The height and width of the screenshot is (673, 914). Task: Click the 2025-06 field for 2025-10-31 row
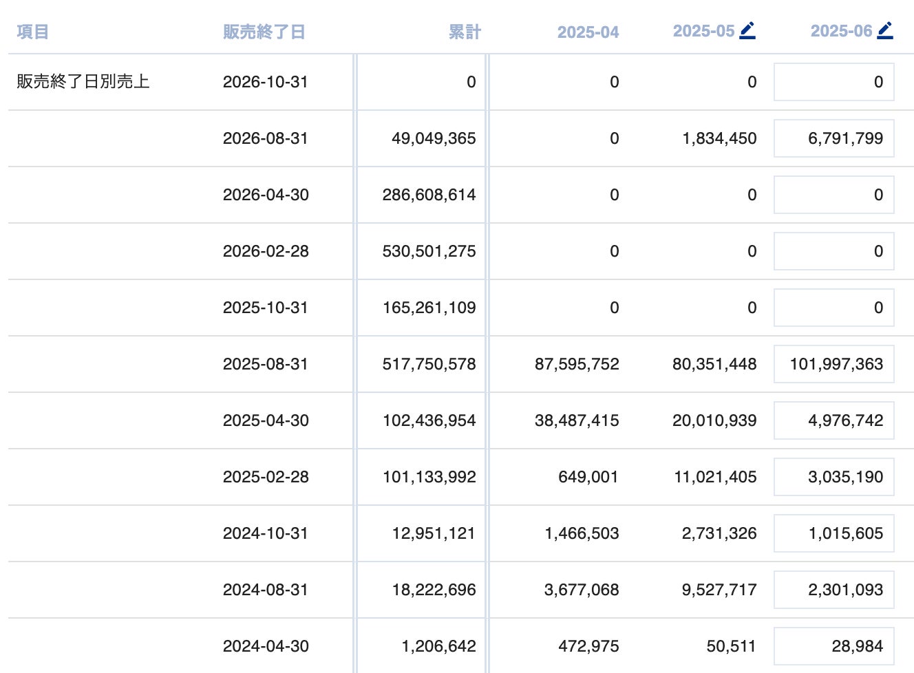[833, 308]
